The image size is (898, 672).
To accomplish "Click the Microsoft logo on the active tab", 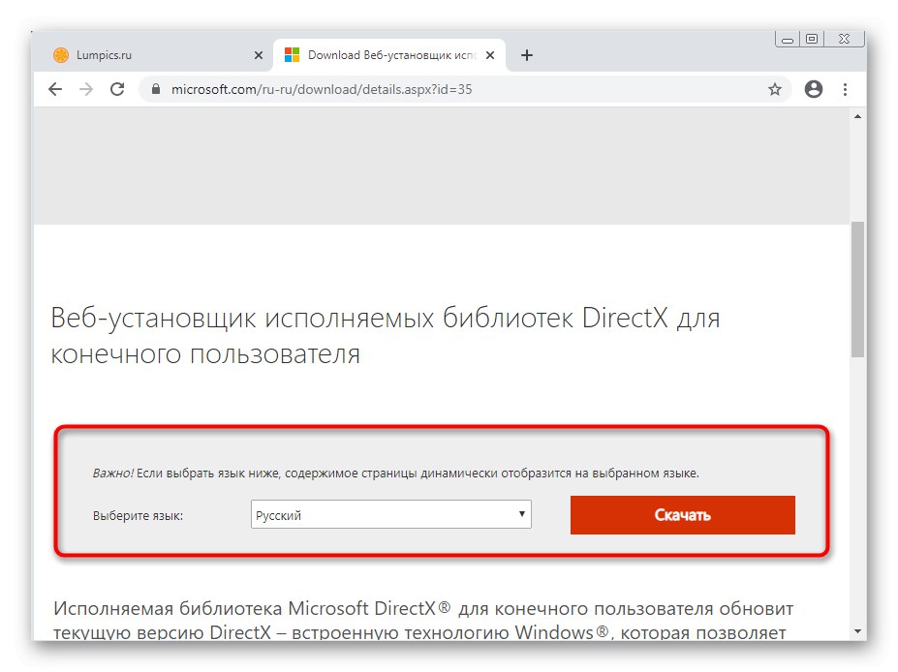I will [x=292, y=54].
